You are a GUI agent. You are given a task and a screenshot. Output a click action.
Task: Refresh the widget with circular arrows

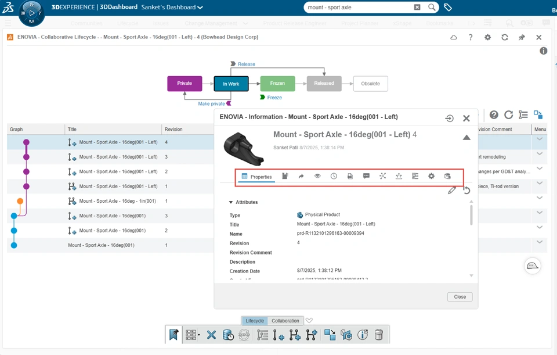(505, 37)
